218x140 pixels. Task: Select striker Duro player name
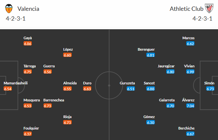coord(87,83)
